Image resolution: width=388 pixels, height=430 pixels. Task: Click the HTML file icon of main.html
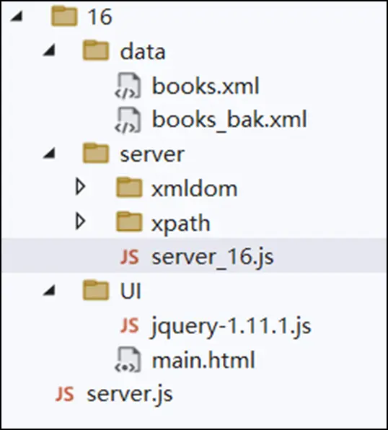pos(128,360)
